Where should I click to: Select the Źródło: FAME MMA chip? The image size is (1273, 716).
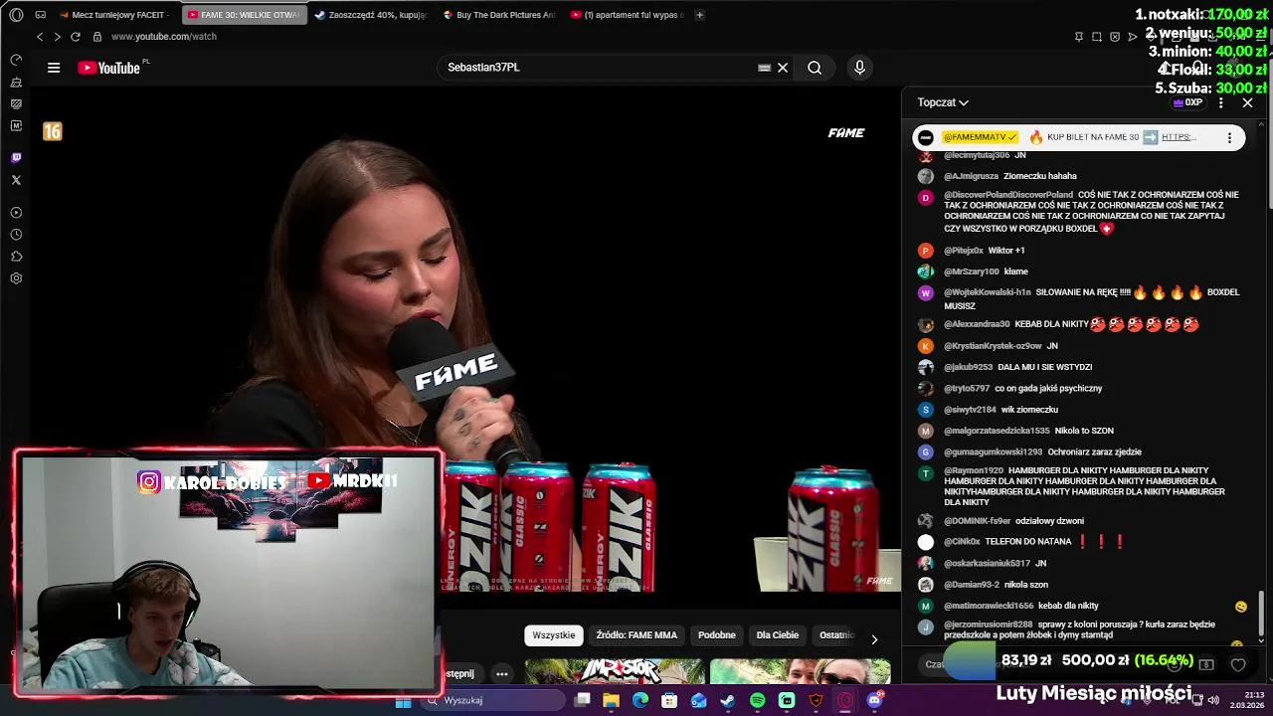pos(636,635)
